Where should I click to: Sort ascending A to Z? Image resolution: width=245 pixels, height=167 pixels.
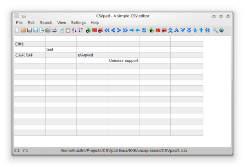[x=74, y=30]
